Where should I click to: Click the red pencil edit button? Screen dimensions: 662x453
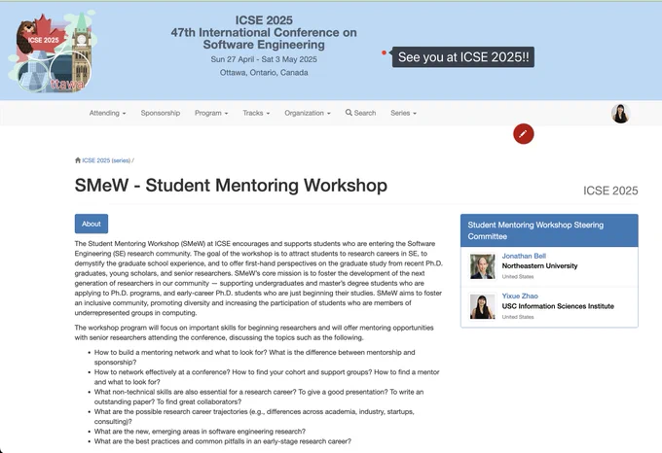(x=523, y=134)
